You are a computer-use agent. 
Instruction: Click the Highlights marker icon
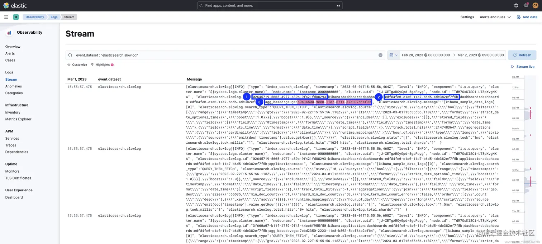[x=92, y=65]
